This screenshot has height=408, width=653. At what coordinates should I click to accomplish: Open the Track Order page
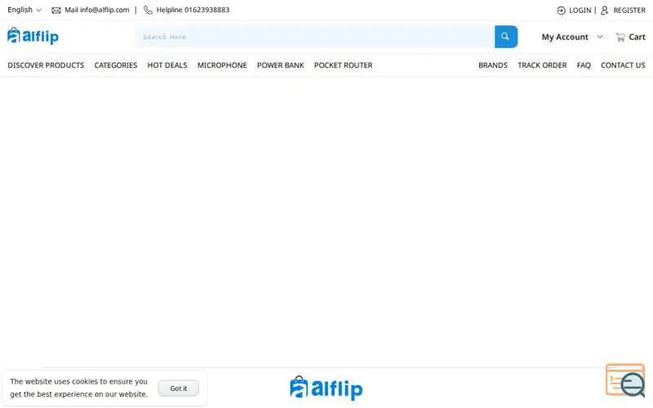point(542,65)
